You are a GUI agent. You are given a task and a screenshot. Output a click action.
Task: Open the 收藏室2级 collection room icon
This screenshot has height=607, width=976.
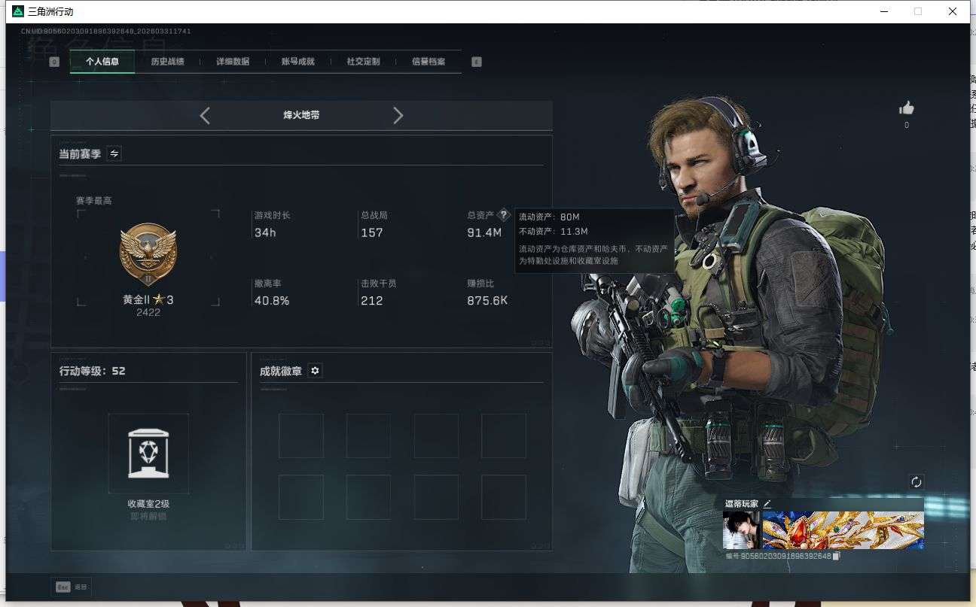(x=148, y=454)
